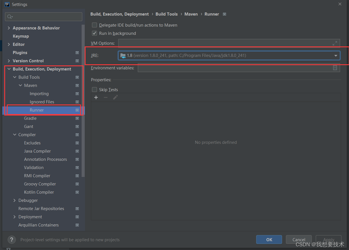Collapse Build, Execution, Deployment node
This screenshot has height=250, width=349.
coord(9,69)
